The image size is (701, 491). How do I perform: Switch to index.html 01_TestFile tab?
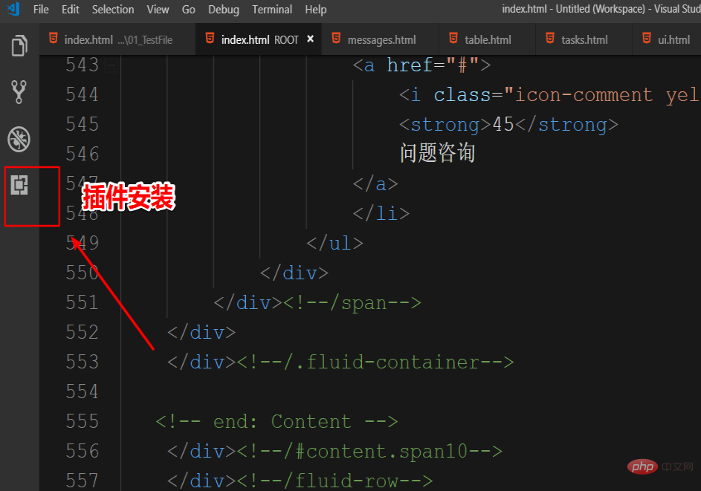click(x=119, y=39)
